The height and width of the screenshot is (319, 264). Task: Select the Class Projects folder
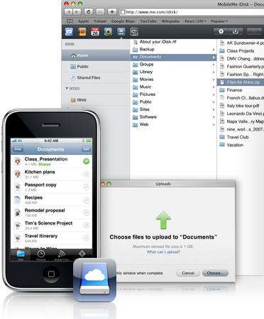point(241,50)
